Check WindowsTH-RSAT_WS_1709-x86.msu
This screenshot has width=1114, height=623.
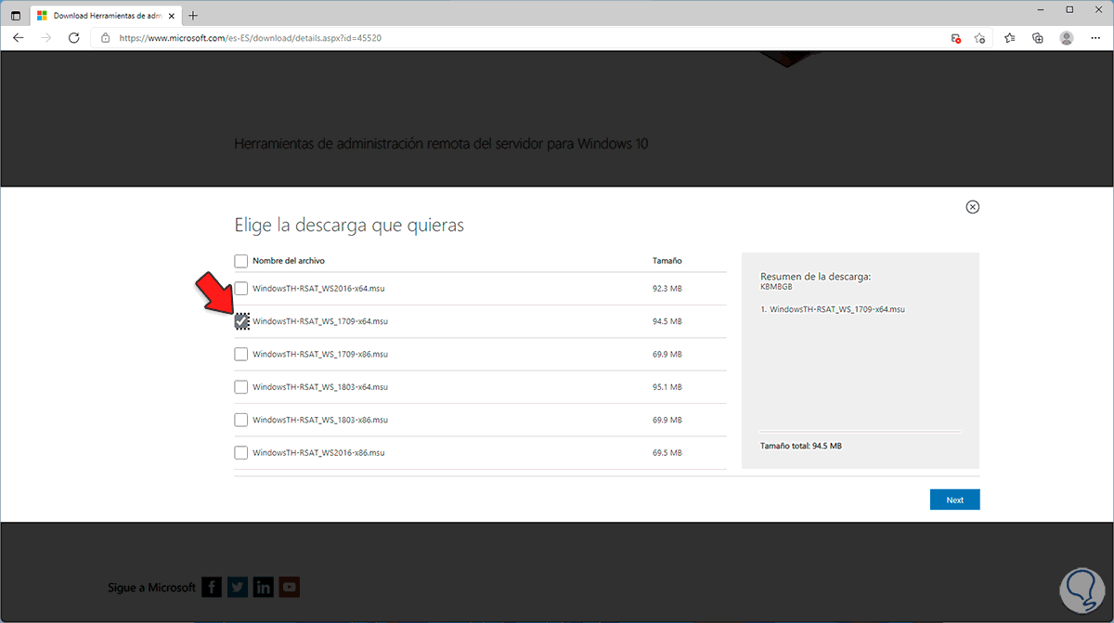click(241, 354)
